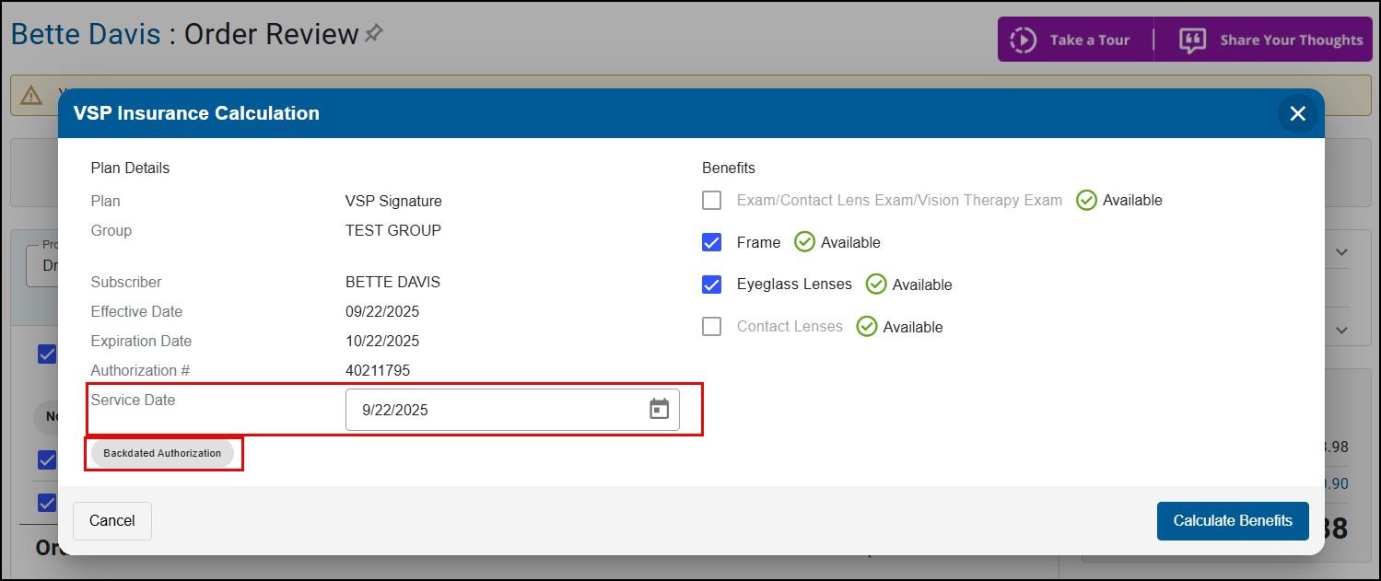Open the Service Date calendar picker
The width and height of the screenshot is (1381, 581).
(659, 410)
